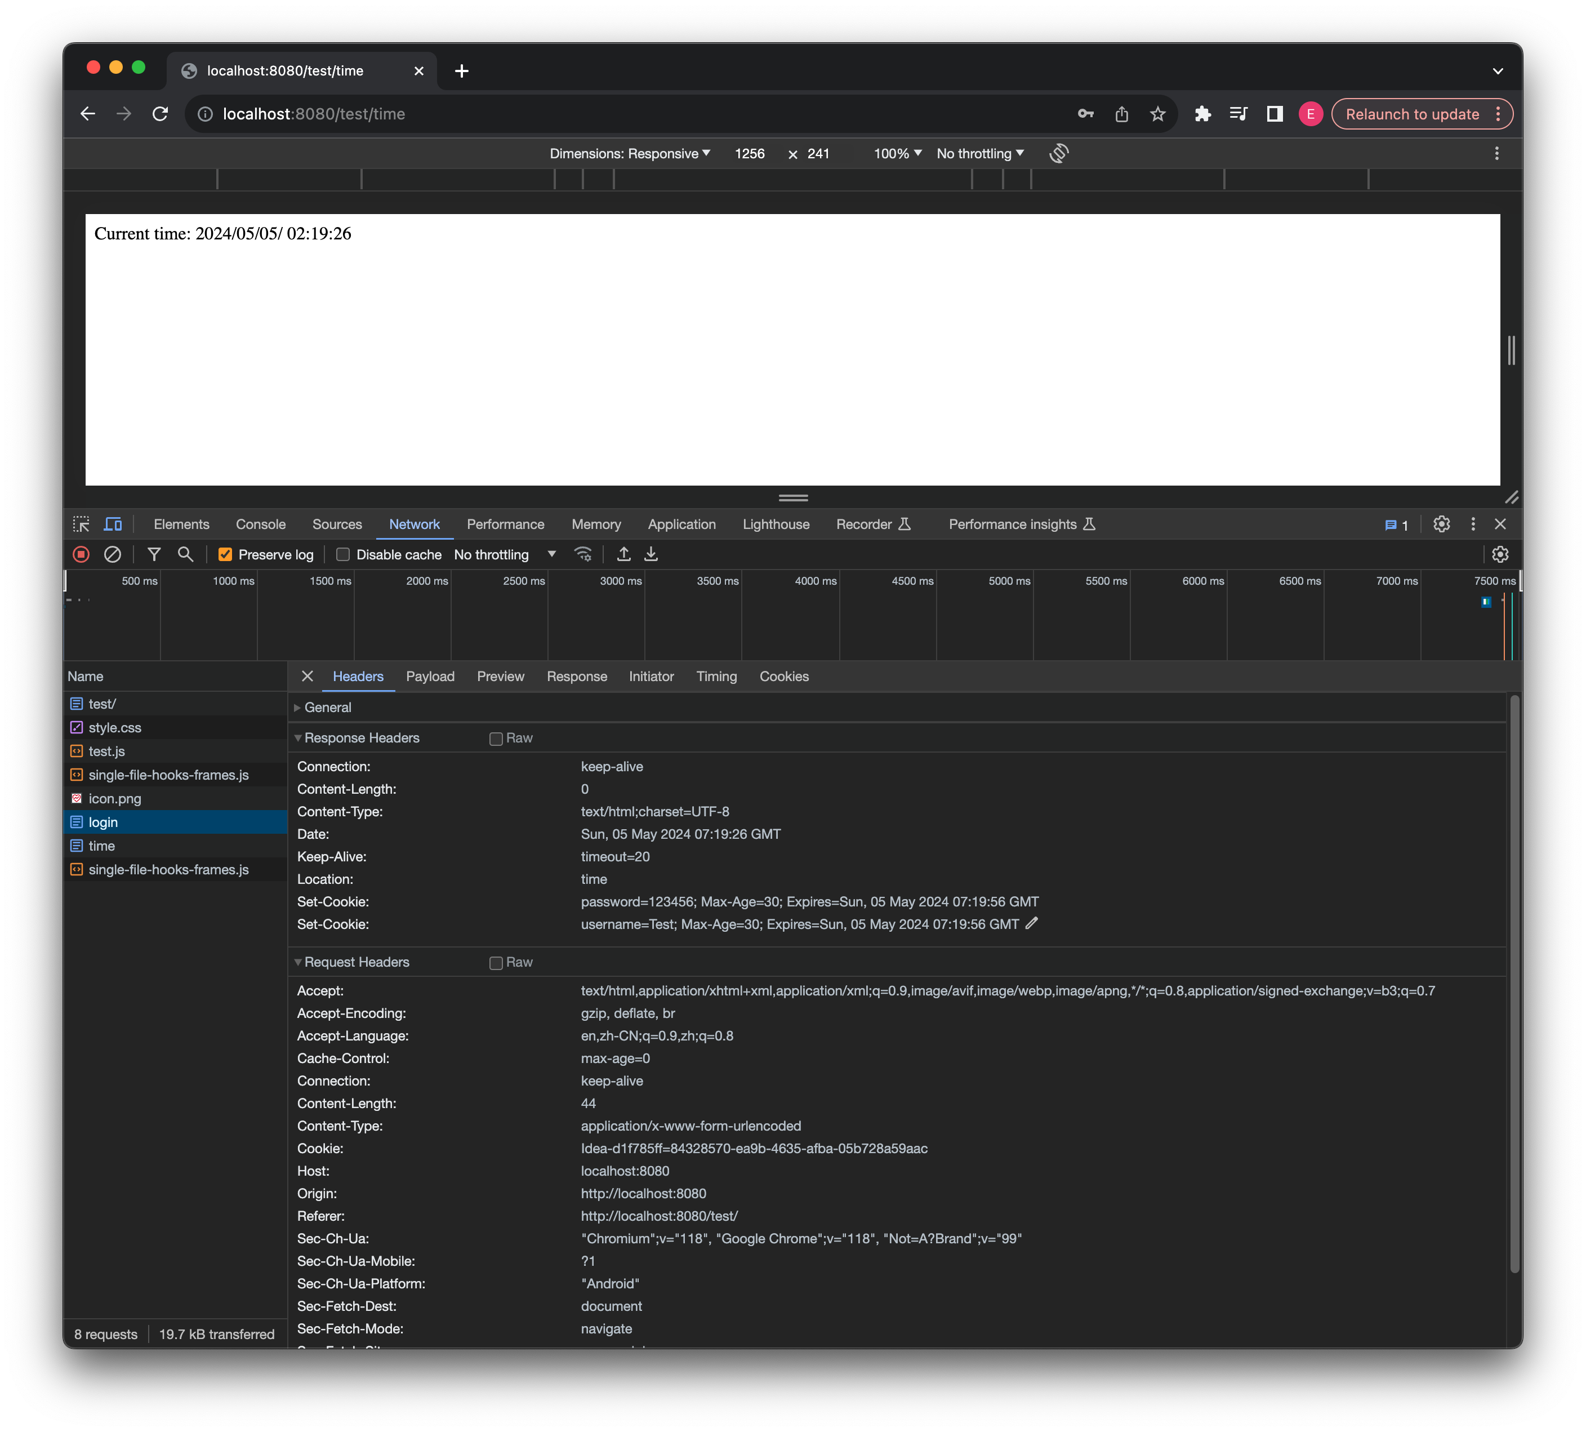
Task: Click the Relaunch to update button
Action: [x=1412, y=114]
